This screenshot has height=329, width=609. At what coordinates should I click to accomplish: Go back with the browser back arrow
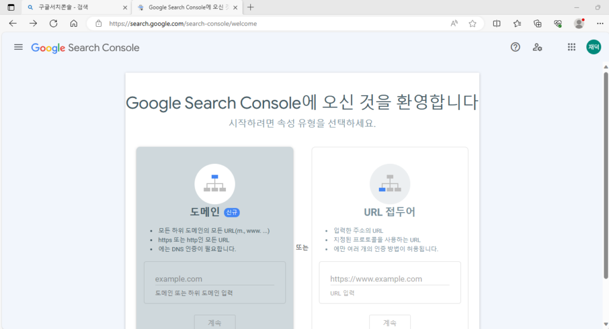(13, 23)
